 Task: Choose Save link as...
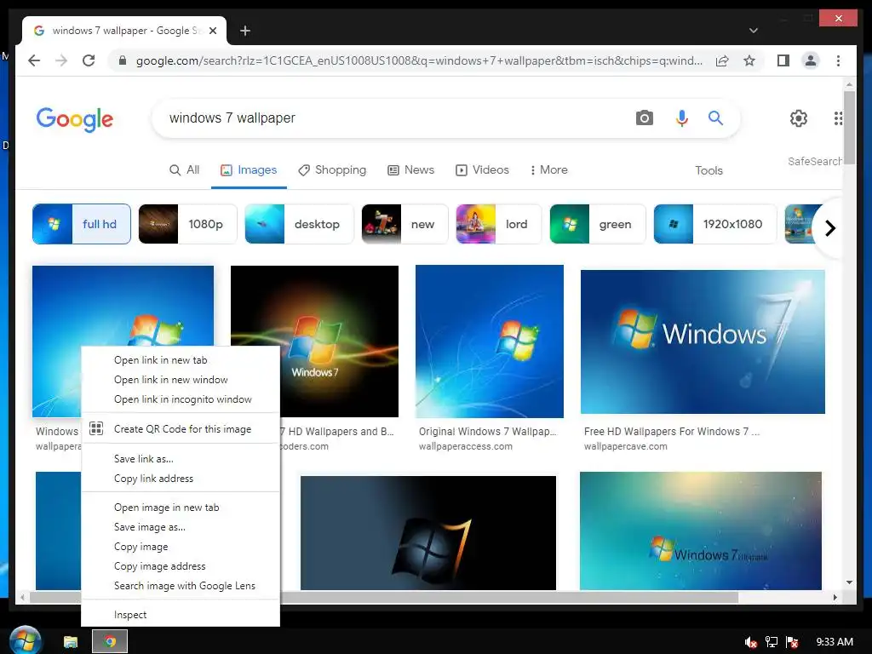click(x=181, y=459)
